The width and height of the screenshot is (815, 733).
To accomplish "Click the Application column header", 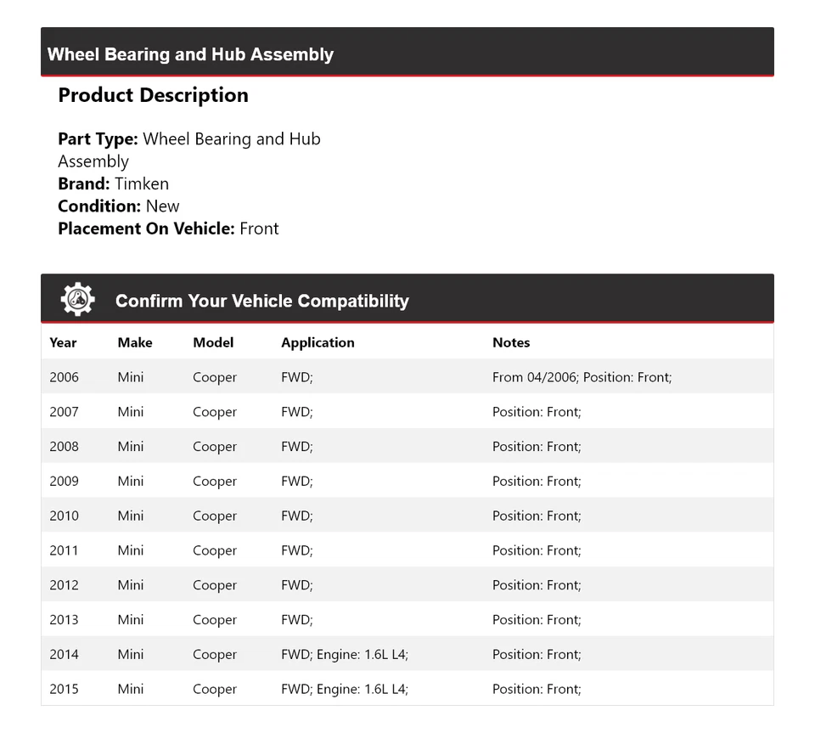I will [x=318, y=342].
